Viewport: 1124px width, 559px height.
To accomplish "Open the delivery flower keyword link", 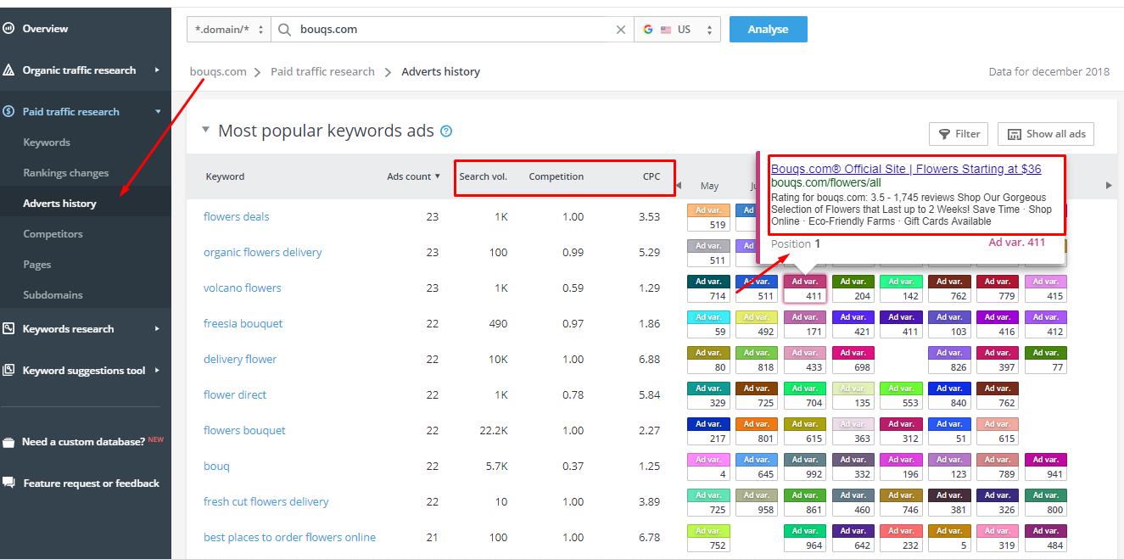I will (x=240, y=360).
